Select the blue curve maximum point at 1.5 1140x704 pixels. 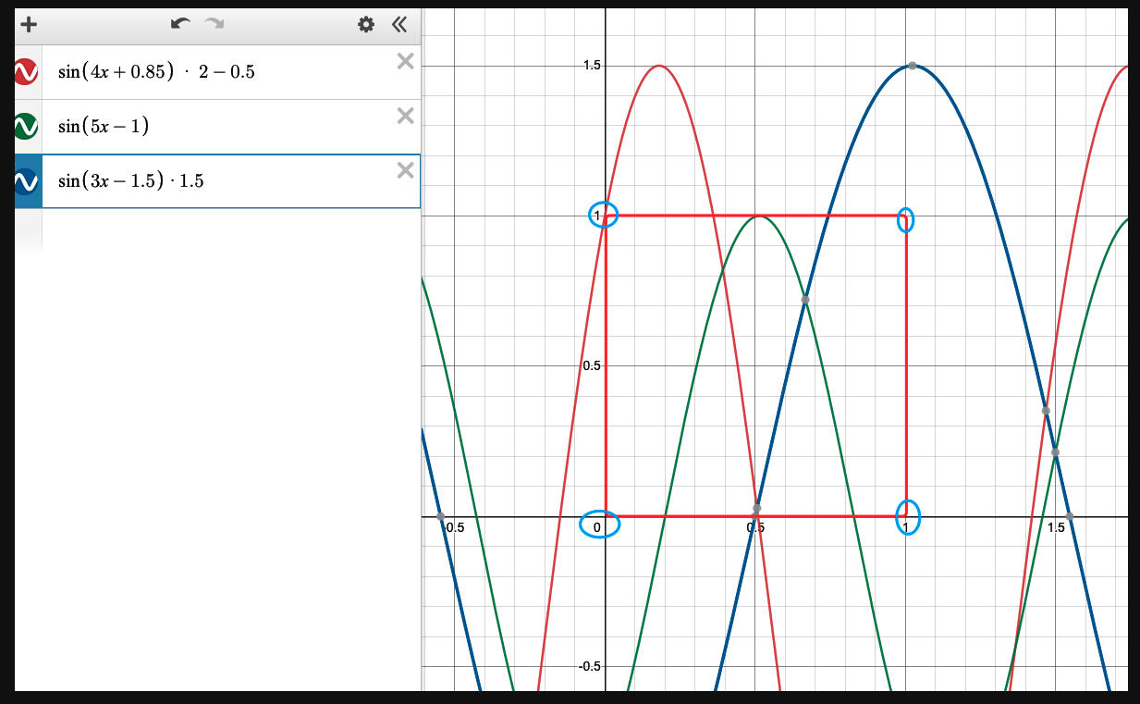click(913, 65)
